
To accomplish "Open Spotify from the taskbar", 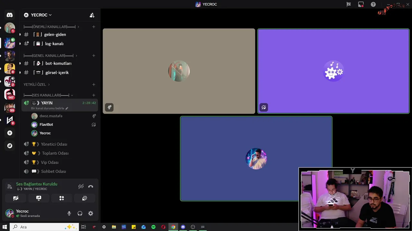I will point(154,227).
